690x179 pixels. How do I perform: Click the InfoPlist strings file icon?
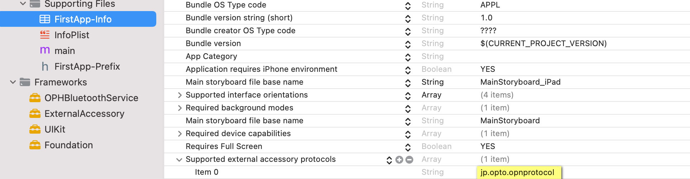click(x=45, y=35)
